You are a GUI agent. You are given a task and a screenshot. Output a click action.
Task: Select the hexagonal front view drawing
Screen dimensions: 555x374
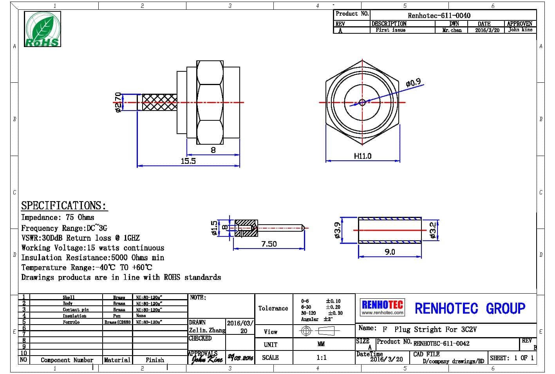(362, 103)
